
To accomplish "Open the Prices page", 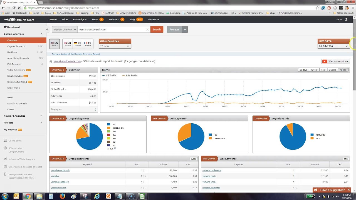I will tap(65, 19).
